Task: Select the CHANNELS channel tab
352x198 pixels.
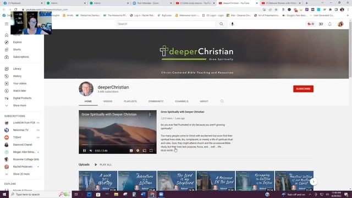Action: (182, 101)
